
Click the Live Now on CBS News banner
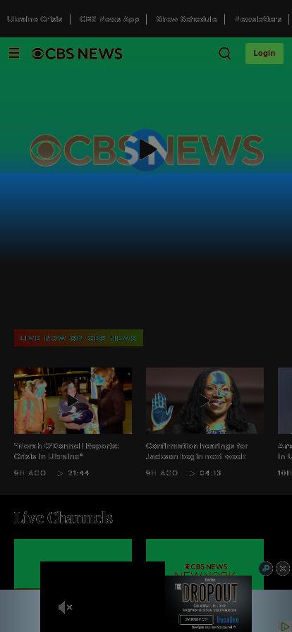[79, 338]
